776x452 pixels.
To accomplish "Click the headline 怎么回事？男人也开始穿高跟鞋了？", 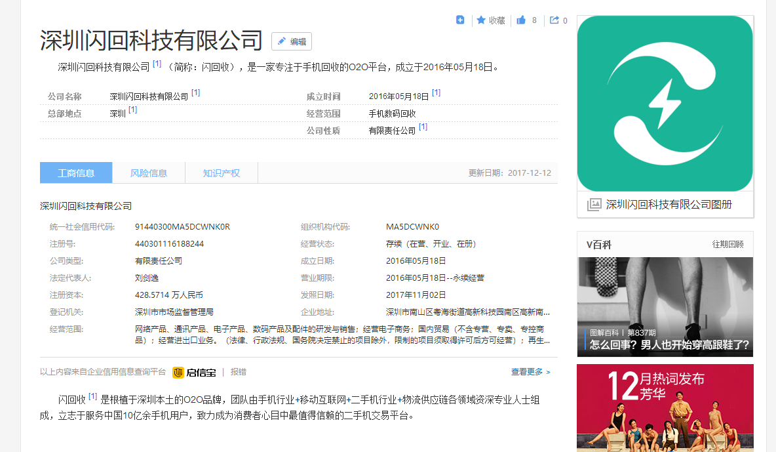I will click(x=670, y=345).
